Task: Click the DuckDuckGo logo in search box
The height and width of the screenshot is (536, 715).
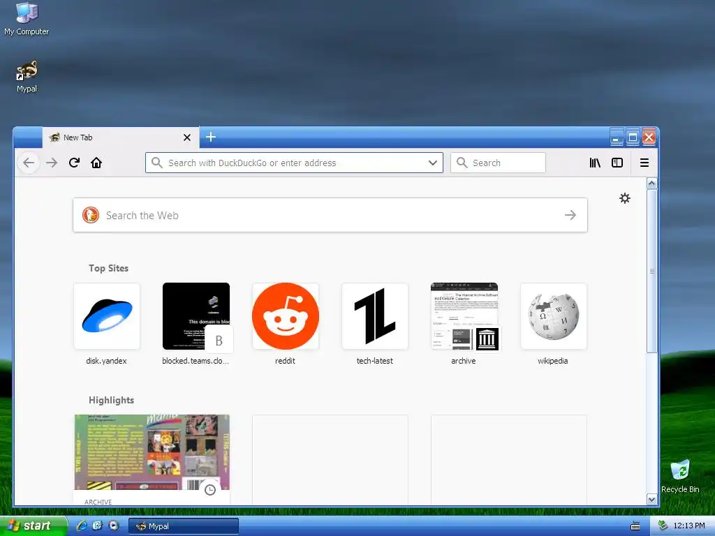Action: click(91, 215)
